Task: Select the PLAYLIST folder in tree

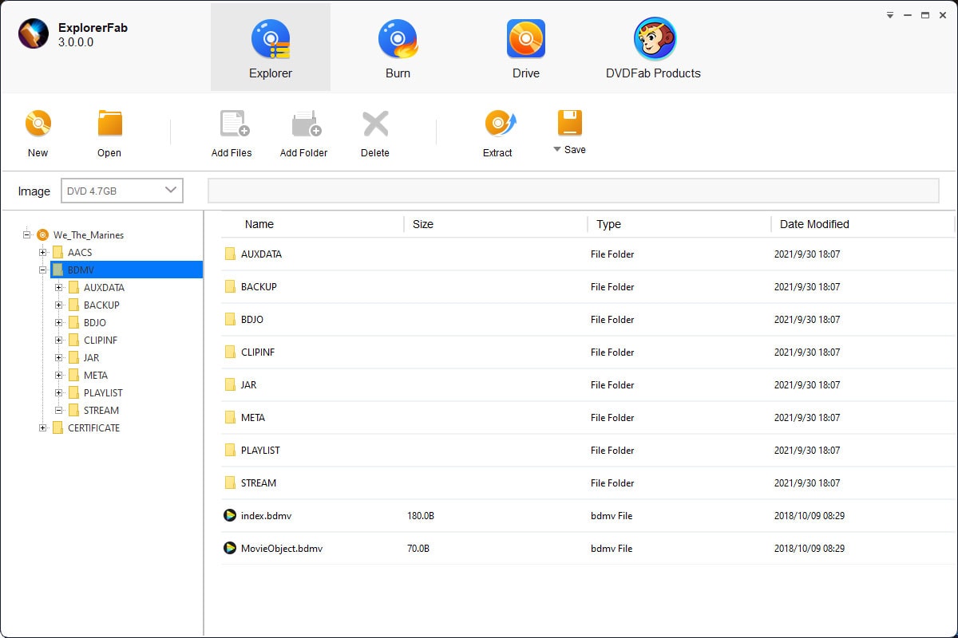Action: (x=103, y=392)
